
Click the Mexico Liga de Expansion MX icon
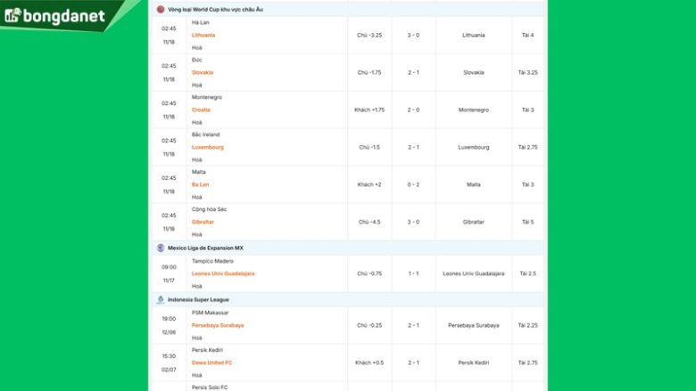(x=161, y=248)
